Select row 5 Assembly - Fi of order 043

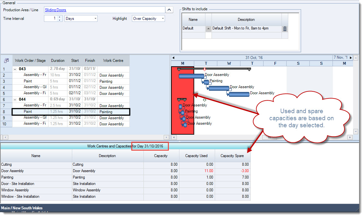coord(71,93)
